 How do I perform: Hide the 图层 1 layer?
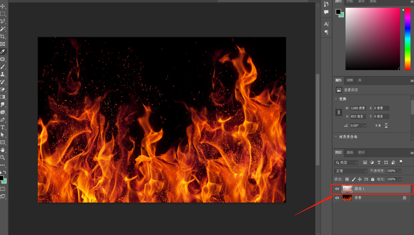337,189
